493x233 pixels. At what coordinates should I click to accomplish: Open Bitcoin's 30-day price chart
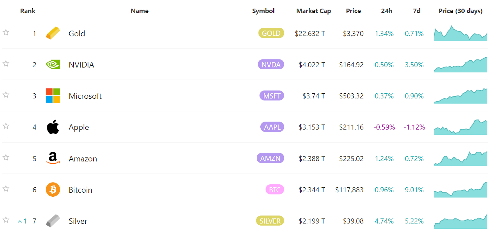460,190
